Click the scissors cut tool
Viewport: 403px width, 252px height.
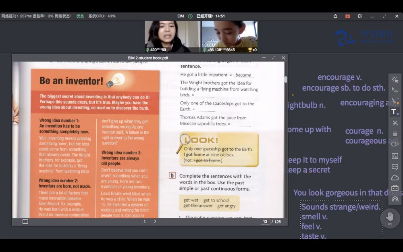[395, 123]
